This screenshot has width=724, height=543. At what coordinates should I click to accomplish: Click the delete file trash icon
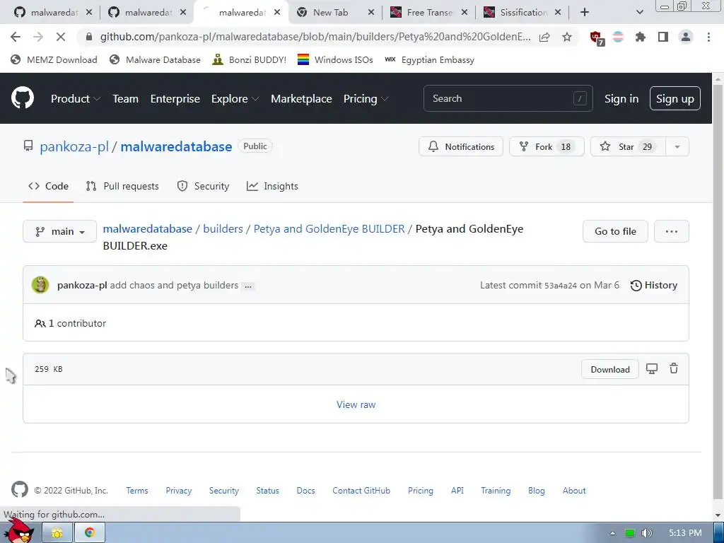[674, 368]
